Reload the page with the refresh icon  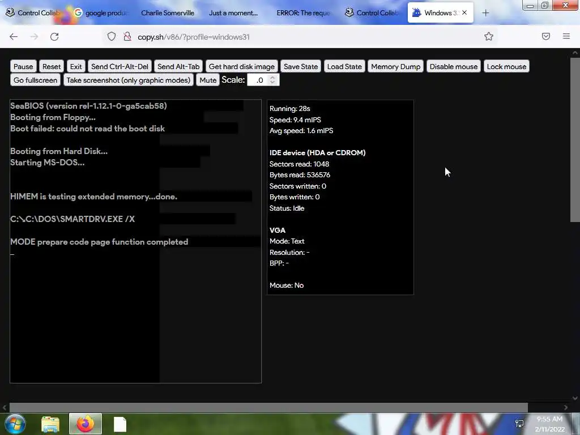[54, 37]
